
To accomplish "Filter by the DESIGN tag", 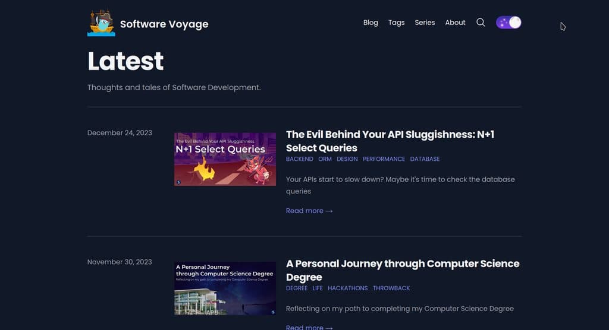I will point(347,159).
